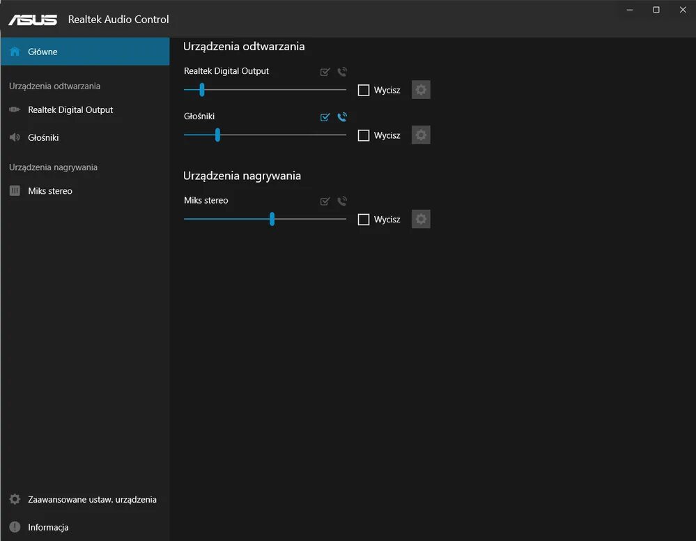
Task: Click the Miks stereo label above its slider
Action: (206, 200)
